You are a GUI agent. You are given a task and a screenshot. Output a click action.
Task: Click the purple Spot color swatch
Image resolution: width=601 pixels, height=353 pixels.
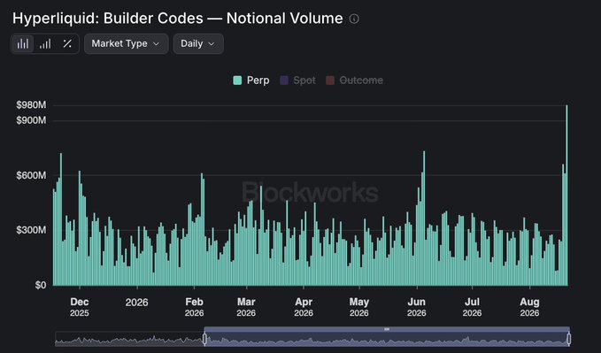click(284, 81)
